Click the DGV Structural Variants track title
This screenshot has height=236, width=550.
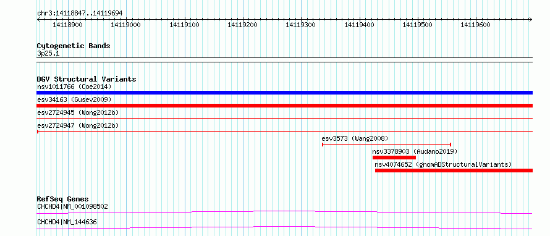(87, 79)
